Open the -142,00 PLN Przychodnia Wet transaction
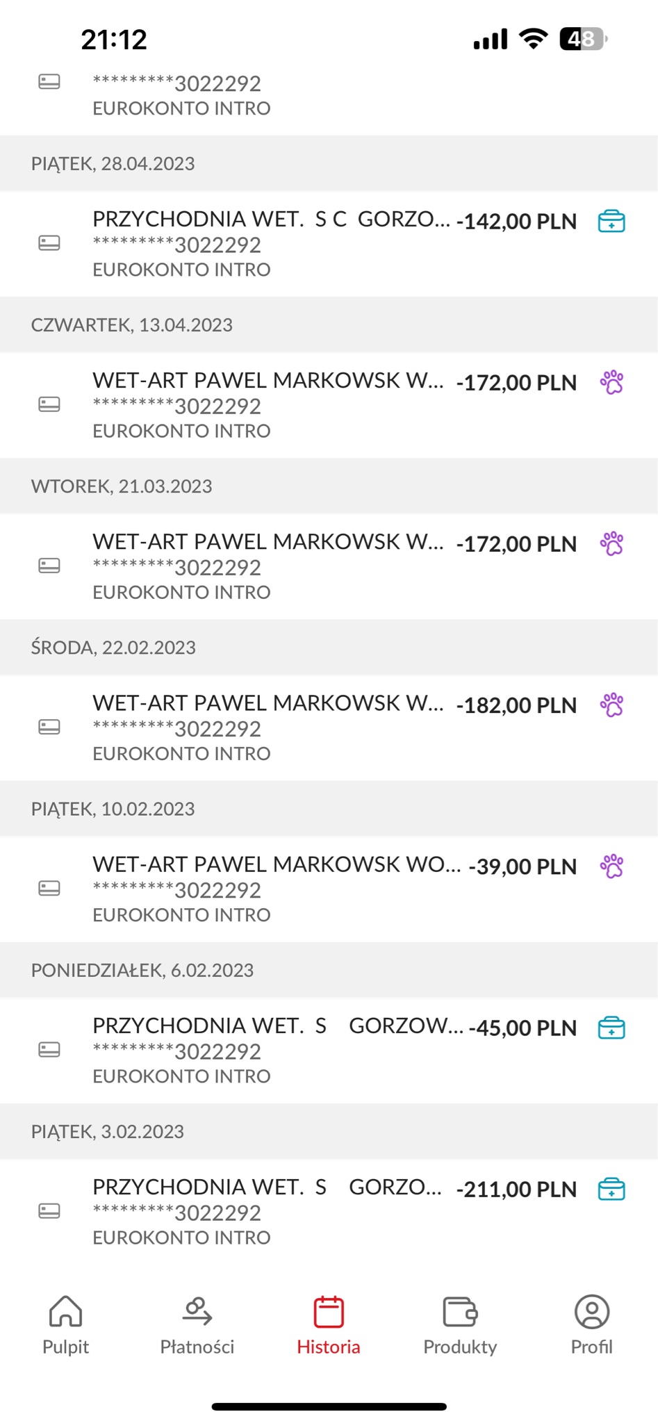The width and height of the screenshot is (658, 1423). click(x=329, y=244)
